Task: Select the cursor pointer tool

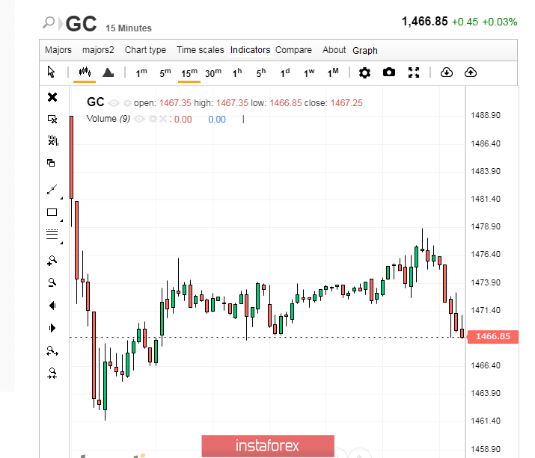Action: [x=51, y=72]
